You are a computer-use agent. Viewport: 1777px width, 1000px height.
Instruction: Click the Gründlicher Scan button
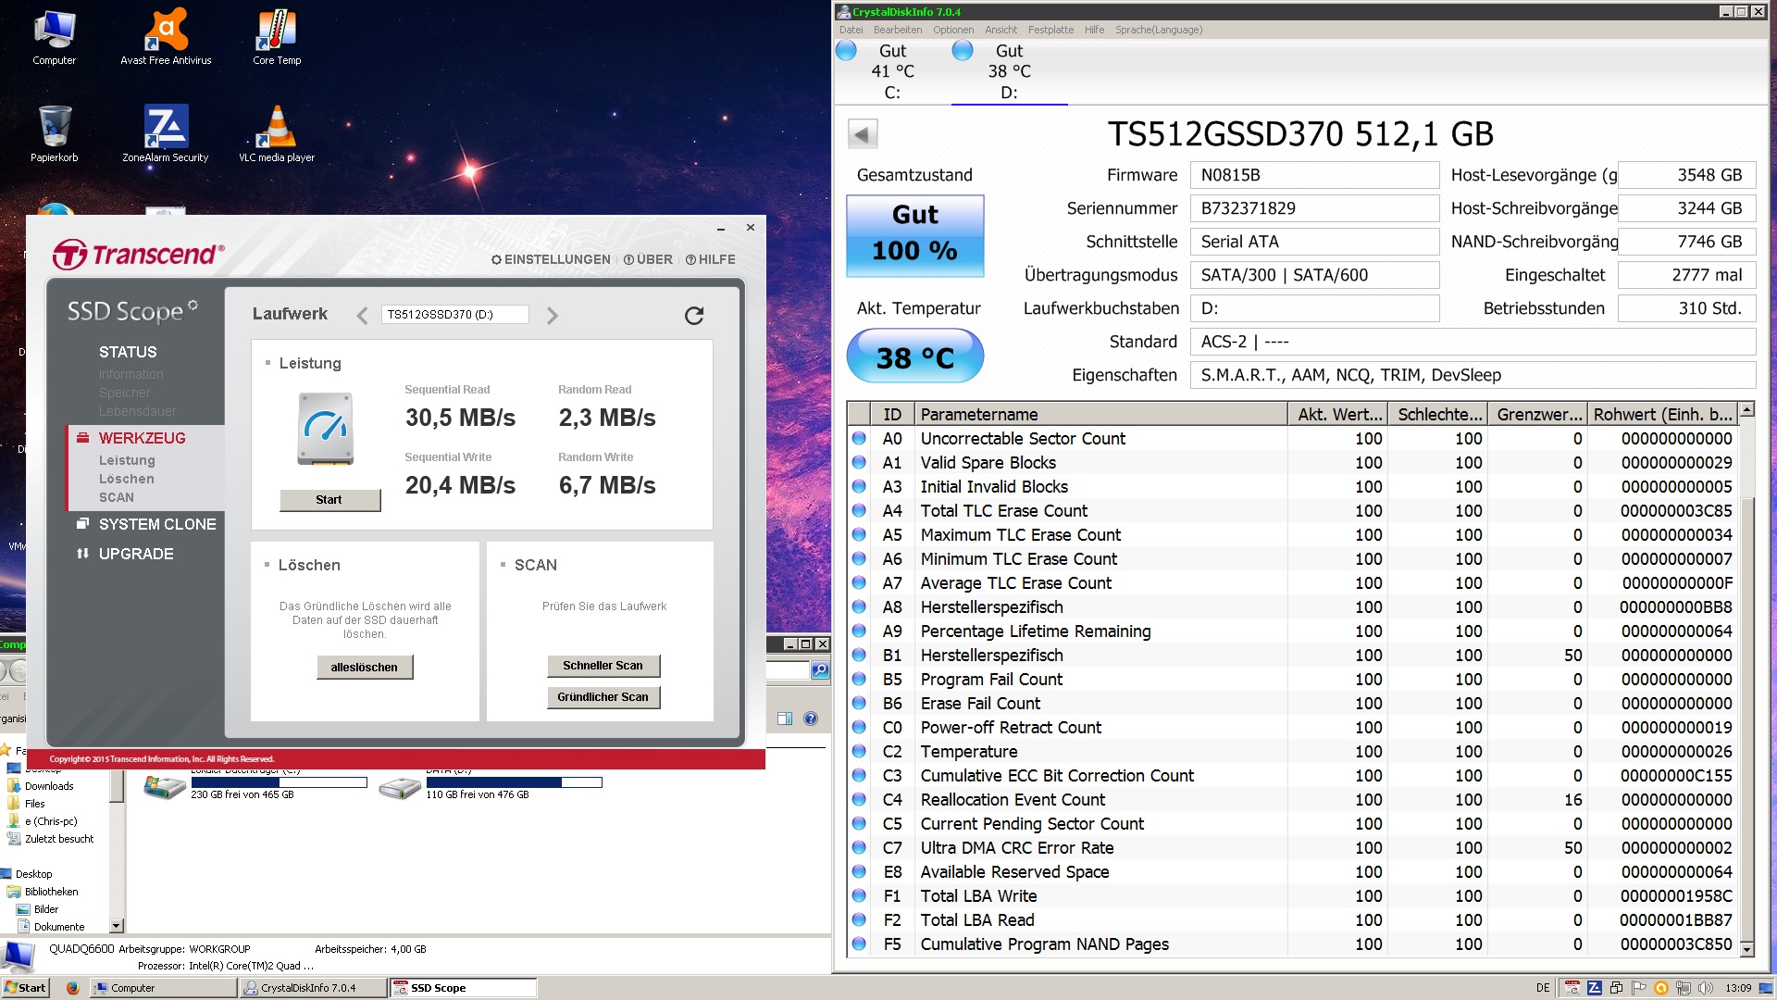(x=603, y=697)
